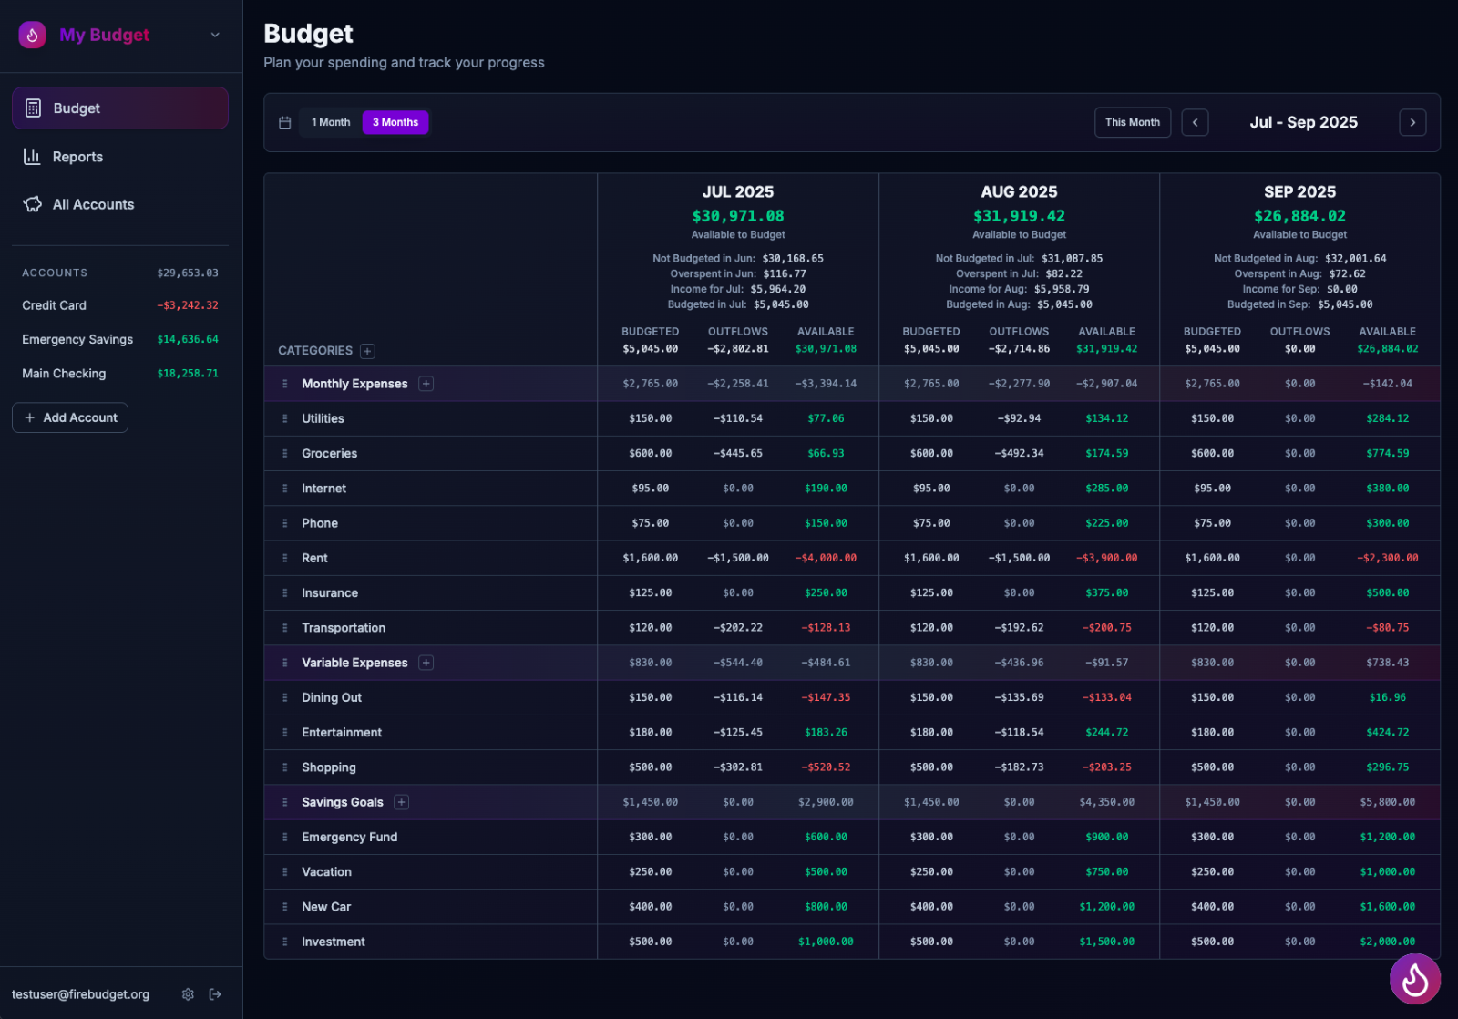The image size is (1458, 1019).
Task: Click the calendar icon in the date toolbar
Action: 284,121
